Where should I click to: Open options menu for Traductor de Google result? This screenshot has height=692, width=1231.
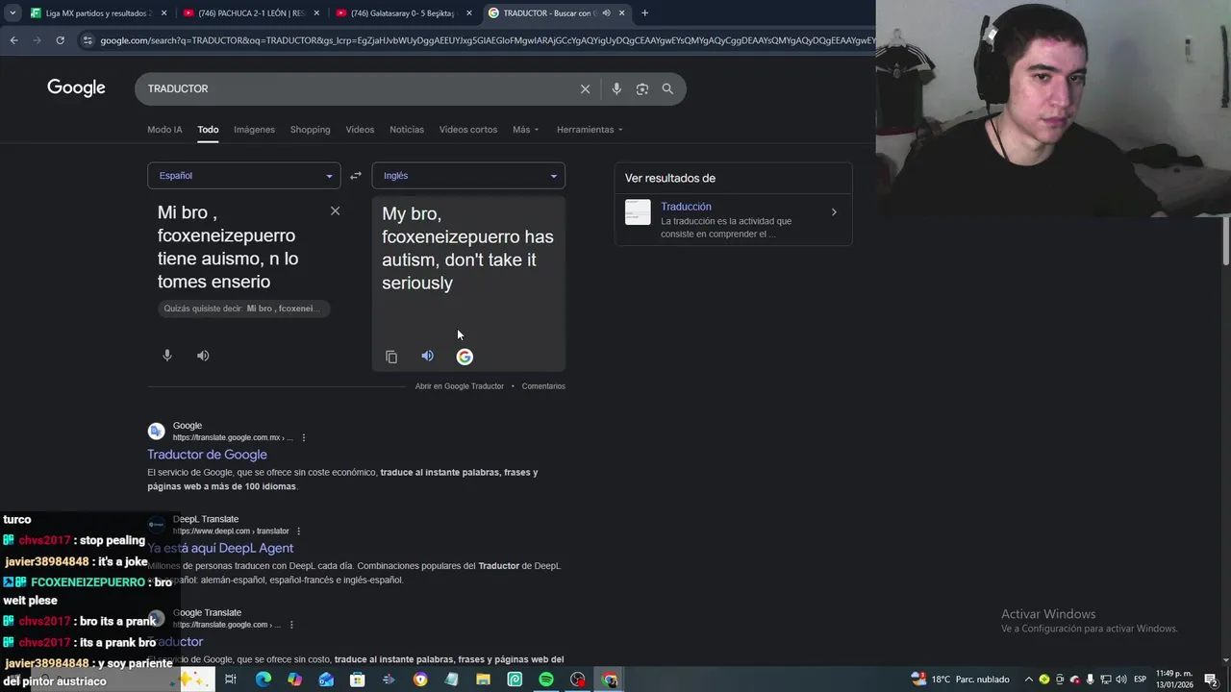304,438
